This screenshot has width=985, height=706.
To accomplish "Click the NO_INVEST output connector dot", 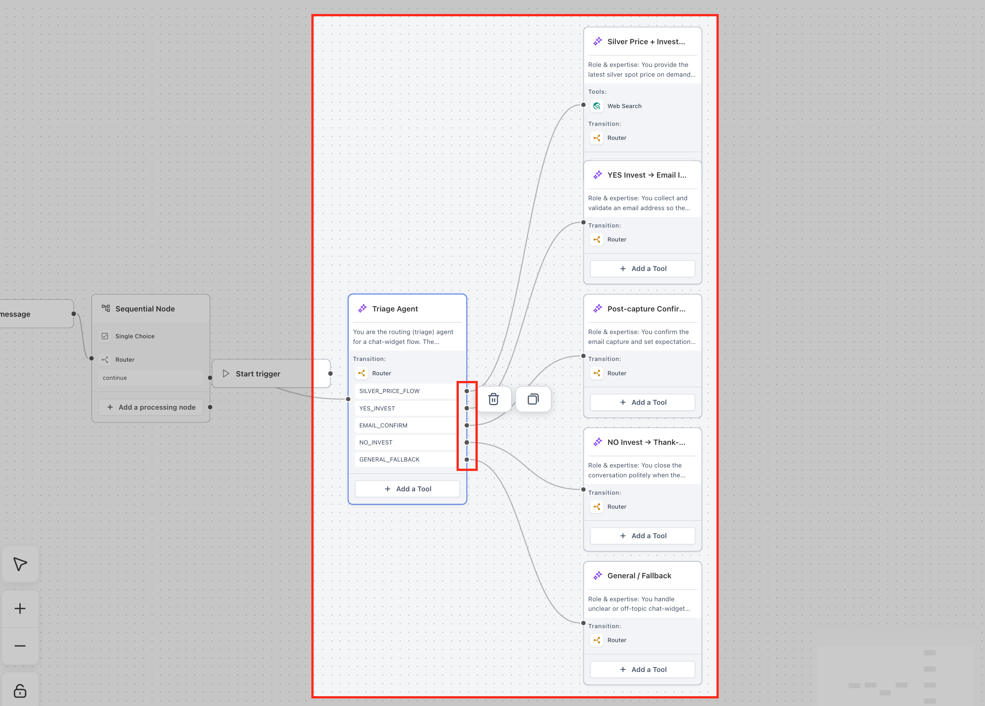I will [x=467, y=443].
